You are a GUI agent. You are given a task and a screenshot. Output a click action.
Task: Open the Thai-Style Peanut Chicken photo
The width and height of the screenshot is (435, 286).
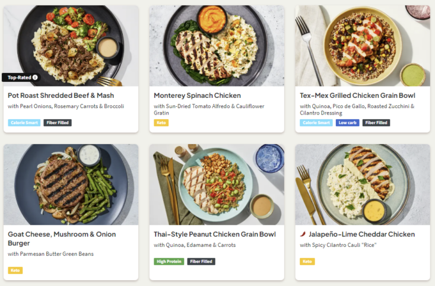point(217,184)
